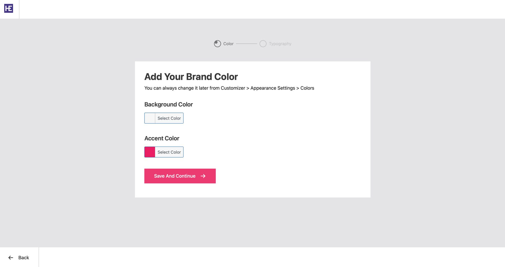Screen dimensions: 505x267
Task: Click the Color step circle indicator
Action: click(x=217, y=44)
